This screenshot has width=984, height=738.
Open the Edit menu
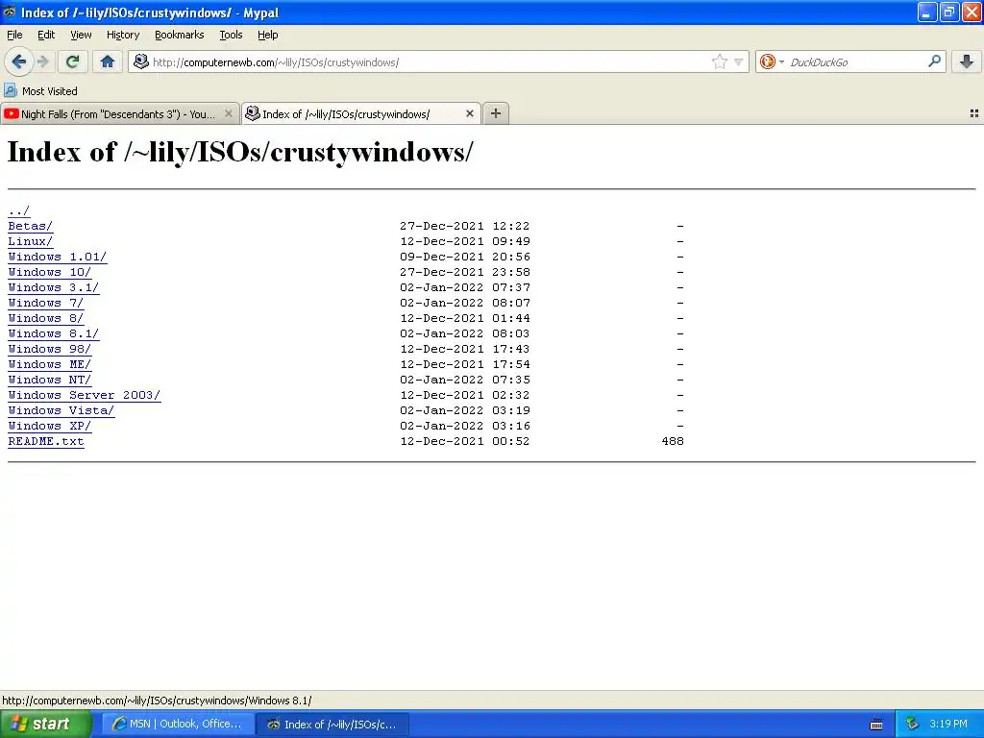(x=46, y=35)
